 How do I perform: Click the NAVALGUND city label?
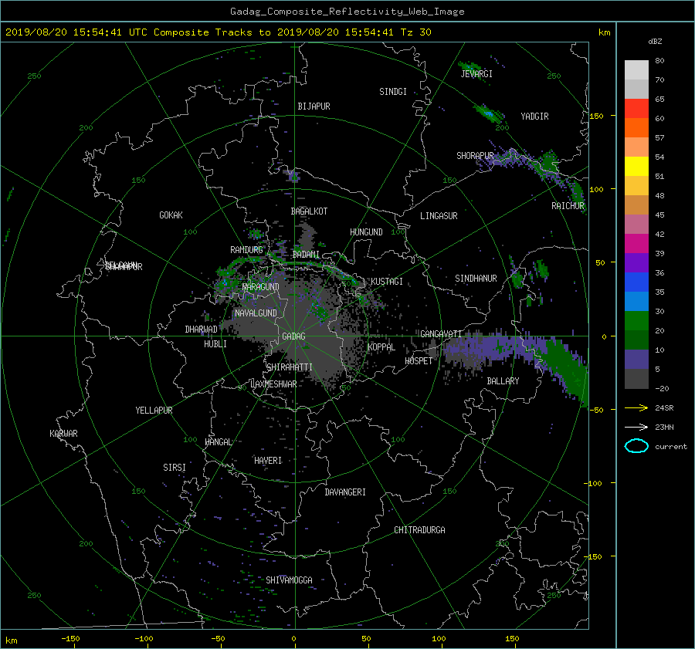pyautogui.click(x=256, y=313)
